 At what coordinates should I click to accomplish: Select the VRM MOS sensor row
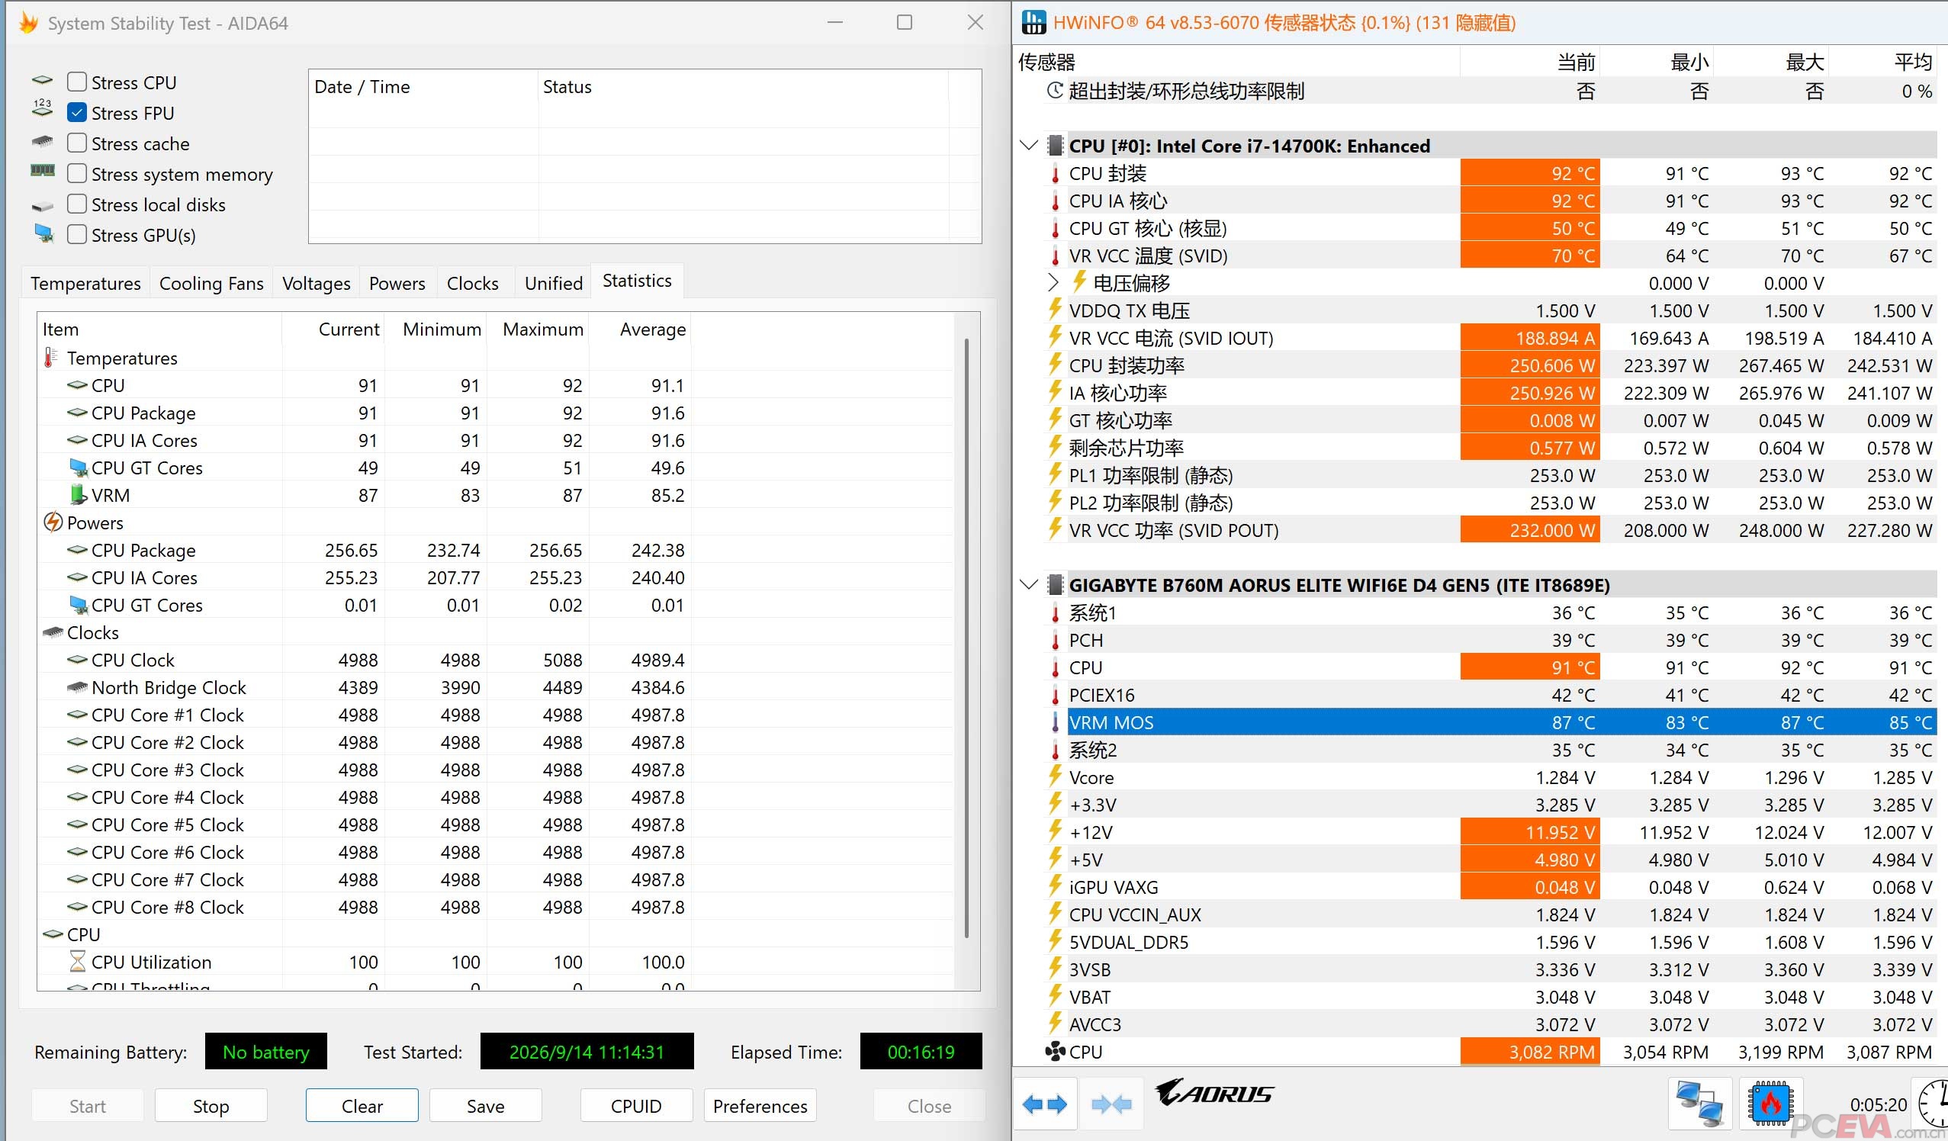click(x=1501, y=722)
